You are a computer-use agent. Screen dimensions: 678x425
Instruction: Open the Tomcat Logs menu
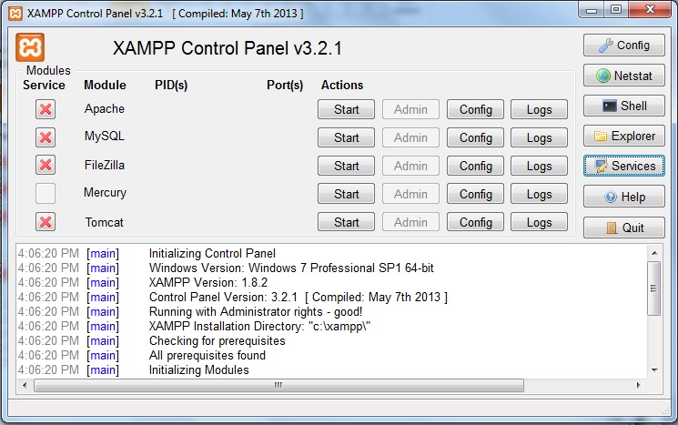[x=539, y=222]
